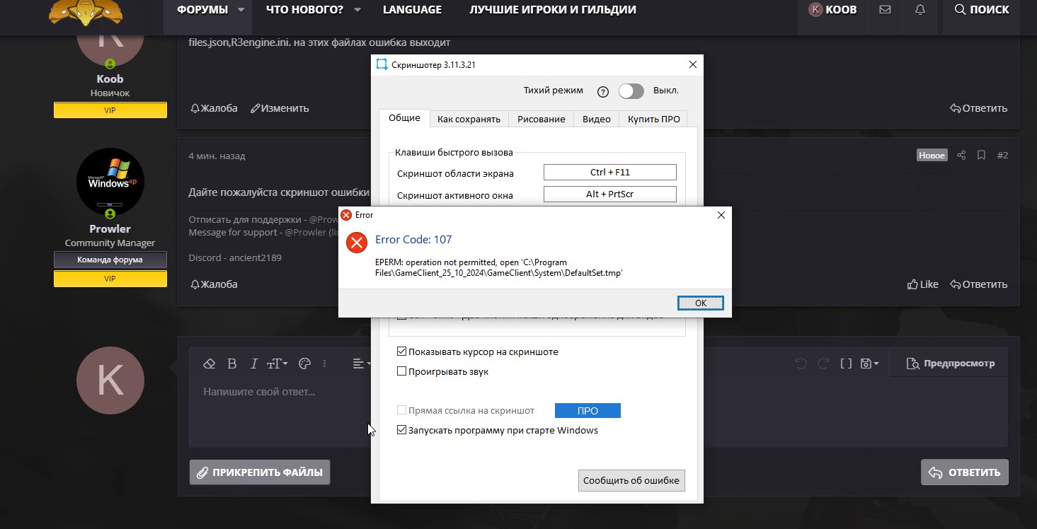Image resolution: width=1037 pixels, height=529 pixels.
Task: Click the quiet mode help question icon
Action: (x=603, y=91)
